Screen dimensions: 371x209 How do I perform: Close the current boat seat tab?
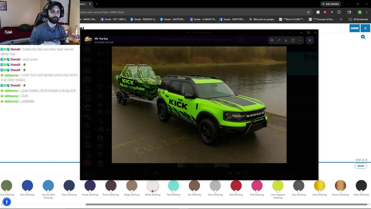90,4
